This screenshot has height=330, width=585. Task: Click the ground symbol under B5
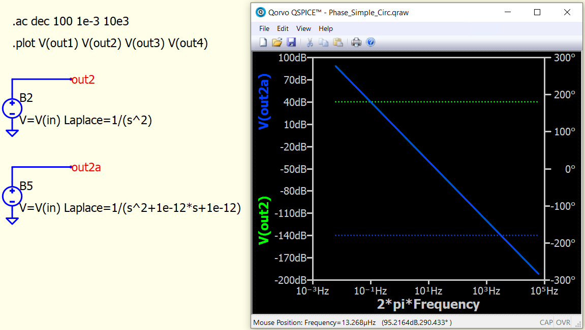12,221
